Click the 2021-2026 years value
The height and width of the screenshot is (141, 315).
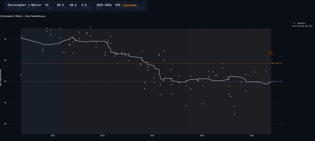click(104, 5)
